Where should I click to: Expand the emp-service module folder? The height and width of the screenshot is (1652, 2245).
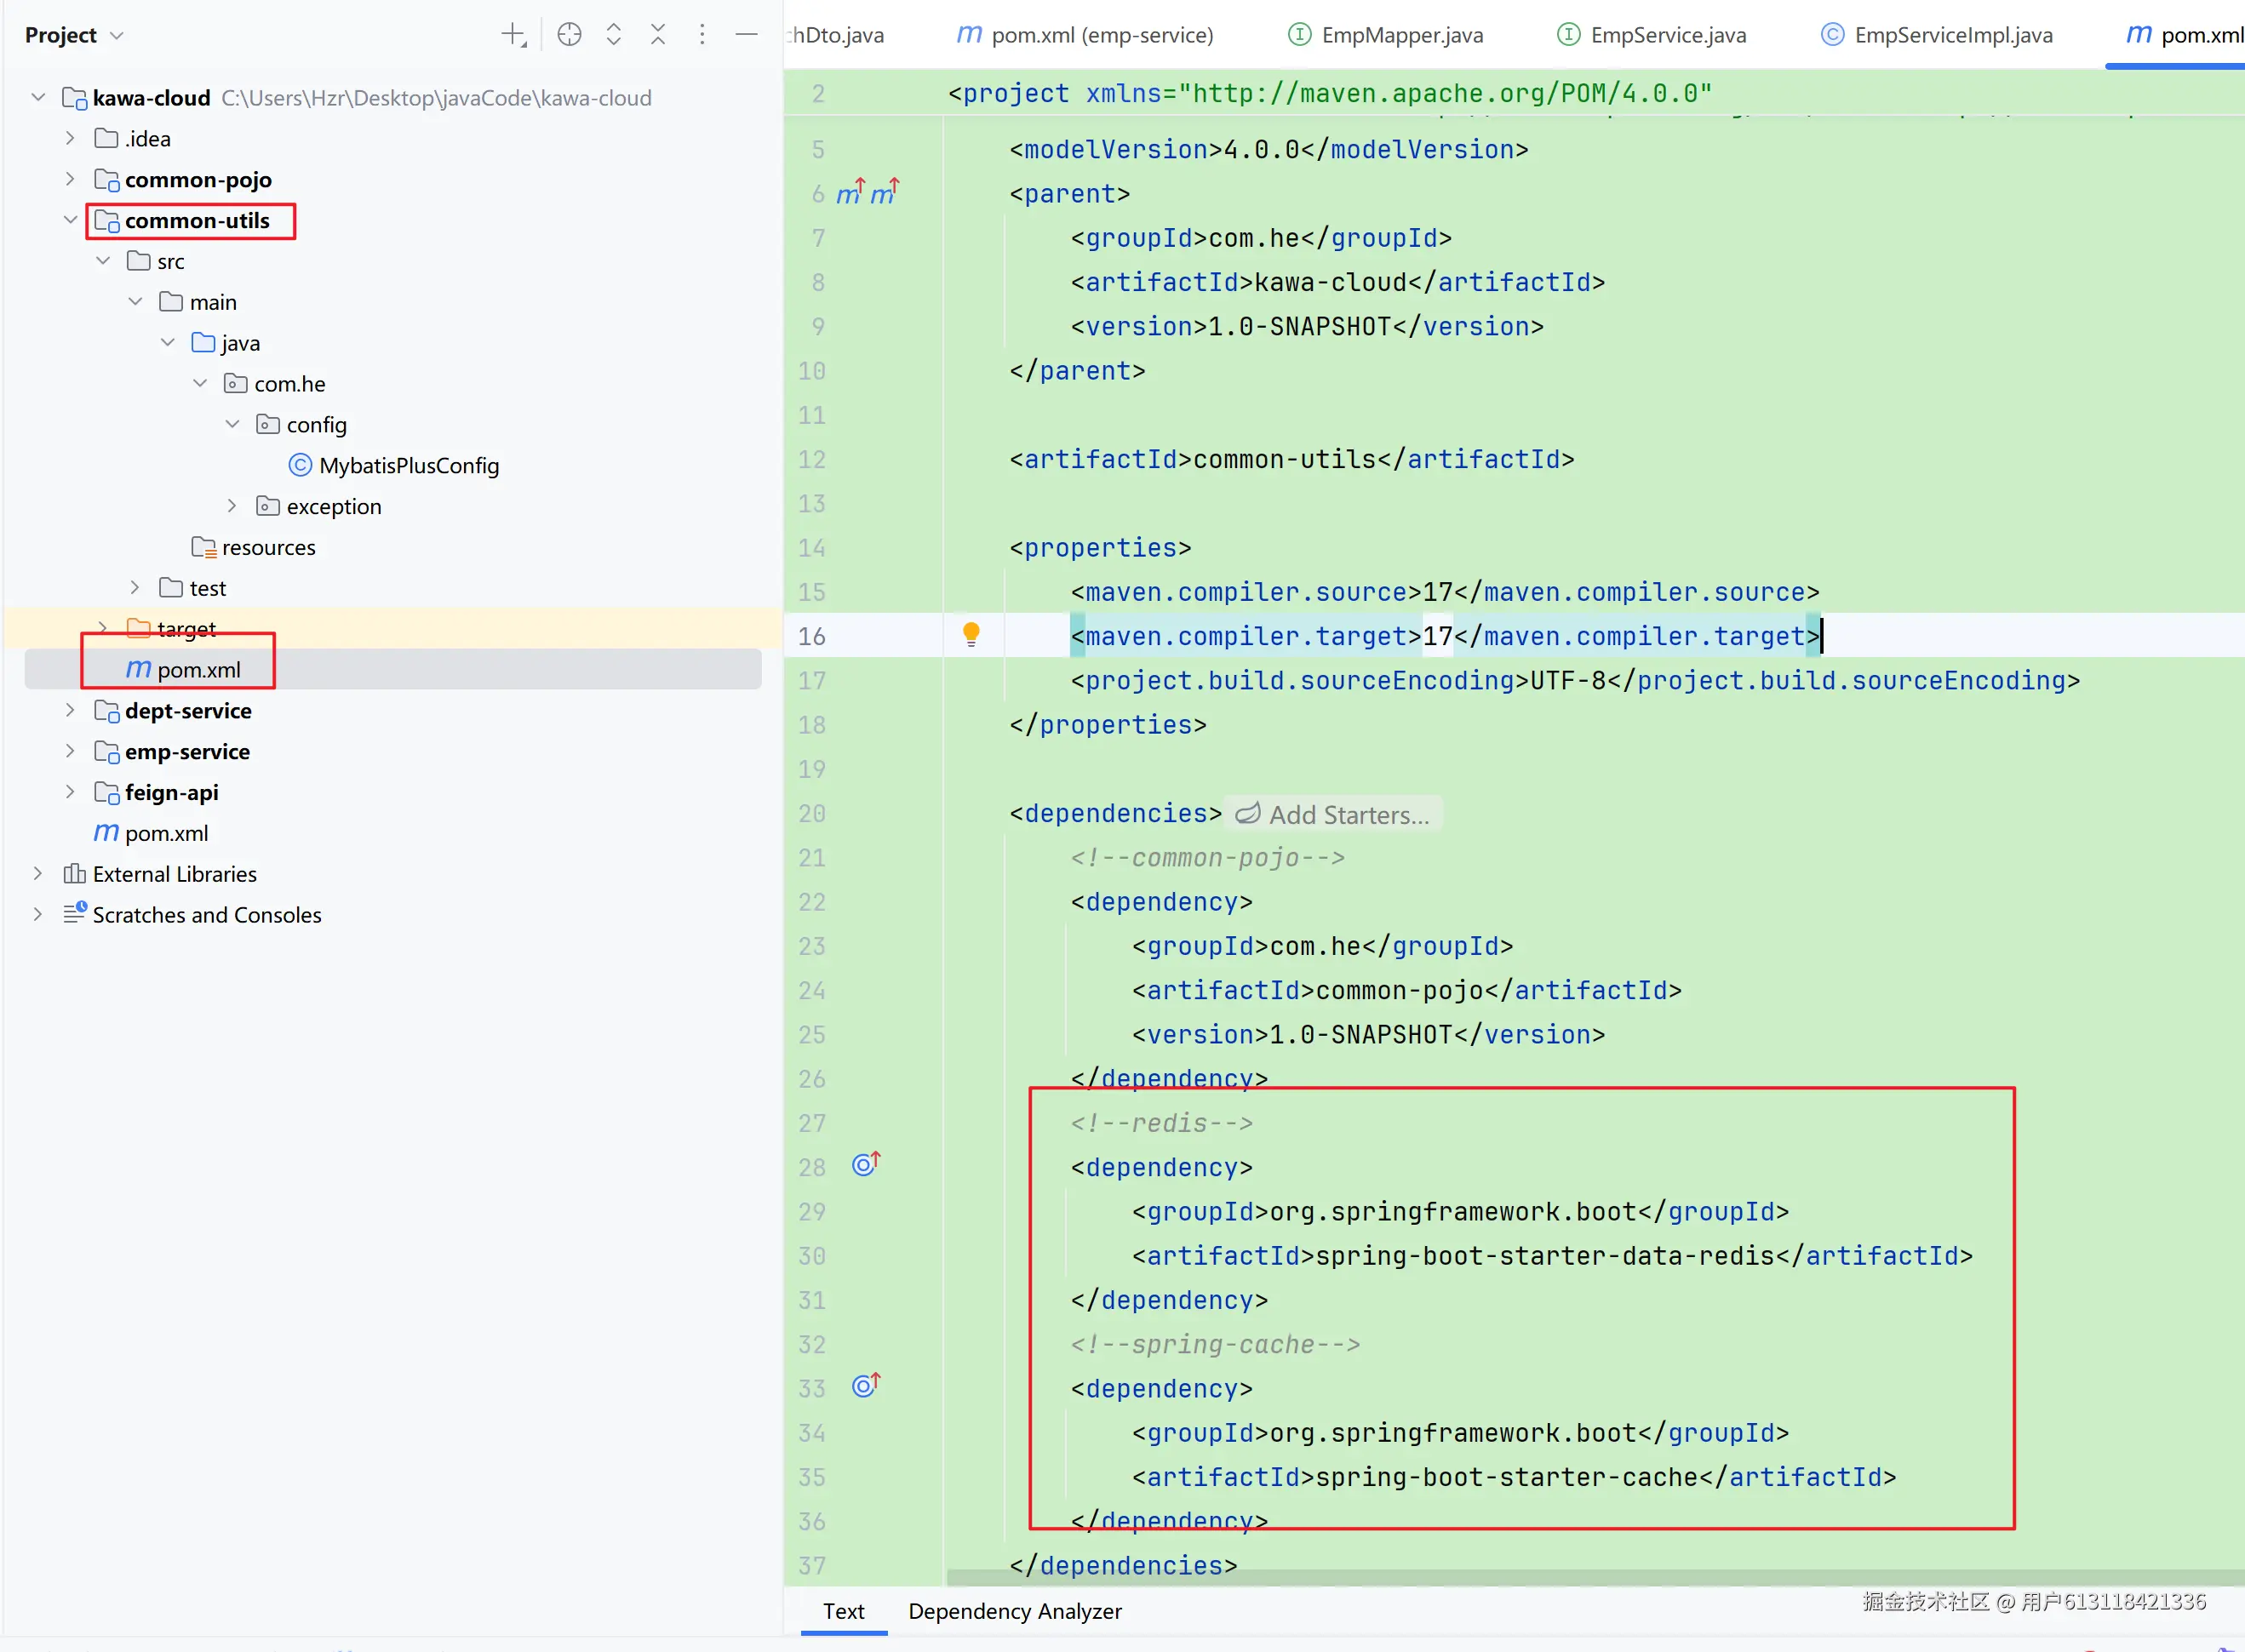point(70,751)
